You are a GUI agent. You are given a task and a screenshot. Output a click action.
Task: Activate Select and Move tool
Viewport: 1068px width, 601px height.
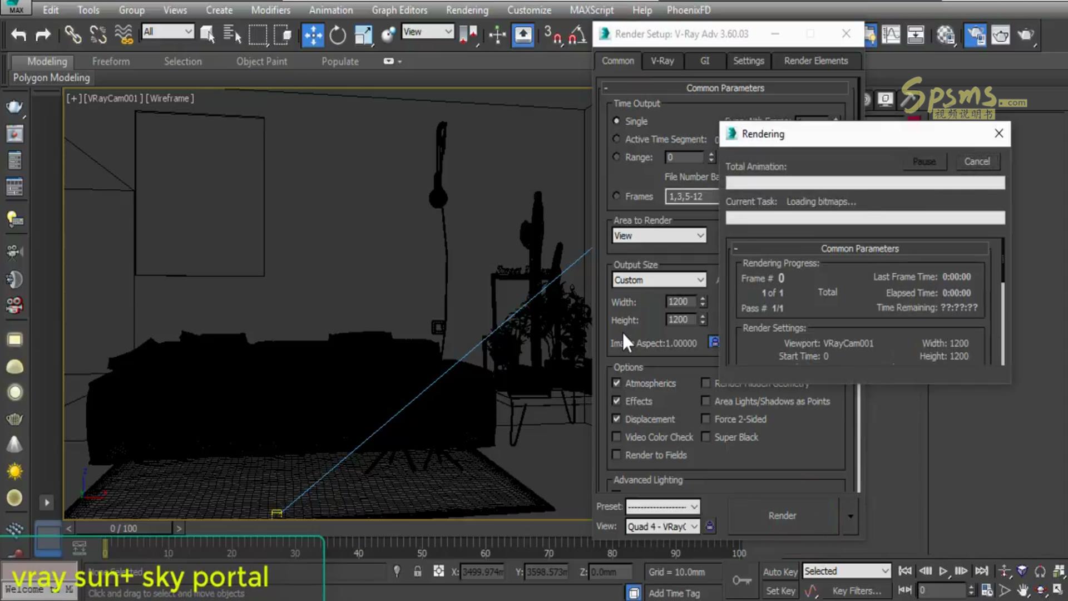[x=313, y=35]
